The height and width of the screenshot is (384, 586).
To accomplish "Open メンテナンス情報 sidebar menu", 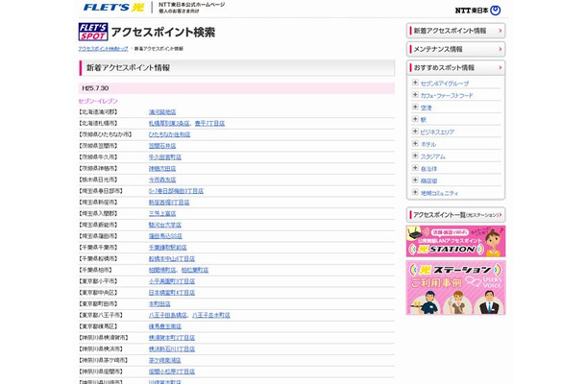I will 455,49.
